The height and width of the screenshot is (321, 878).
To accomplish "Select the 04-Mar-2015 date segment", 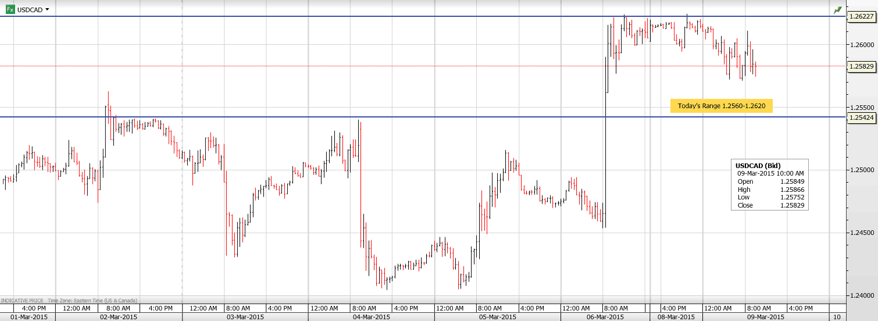I will [372, 317].
